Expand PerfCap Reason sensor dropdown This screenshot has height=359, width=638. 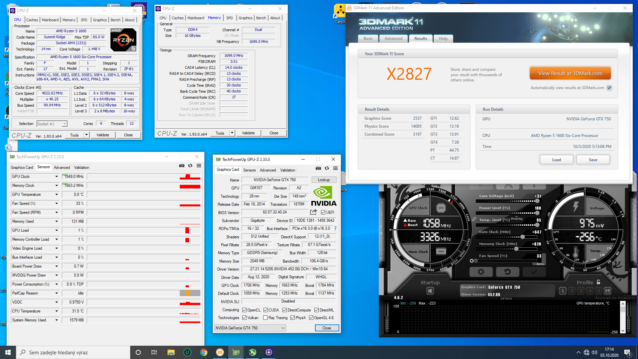[x=56, y=293]
